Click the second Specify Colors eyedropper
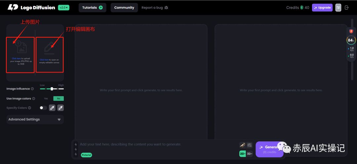Viewport: 357px width, 164px height. tap(60, 108)
